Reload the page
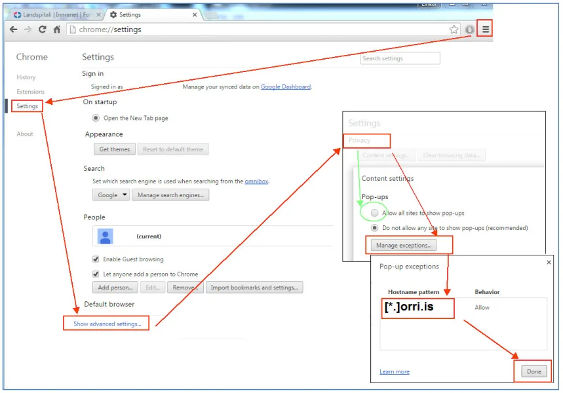 coord(43,29)
